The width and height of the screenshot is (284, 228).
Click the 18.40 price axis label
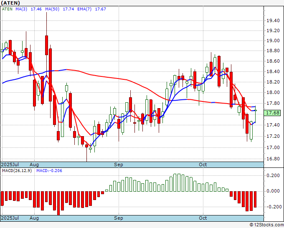[x=273, y=71]
